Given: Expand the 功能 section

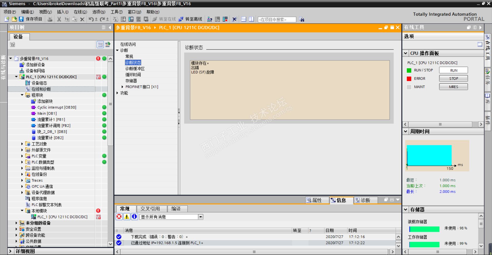Looking at the screenshot, I should pyautogui.click(x=117, y=93).
